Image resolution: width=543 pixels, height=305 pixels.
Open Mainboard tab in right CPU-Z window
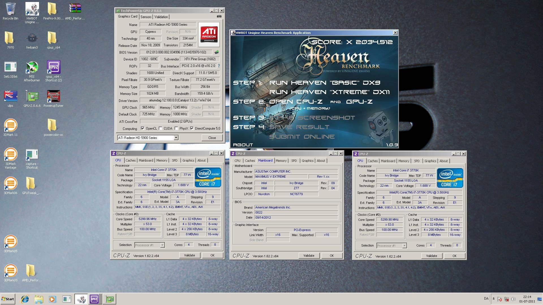(388, 161)
